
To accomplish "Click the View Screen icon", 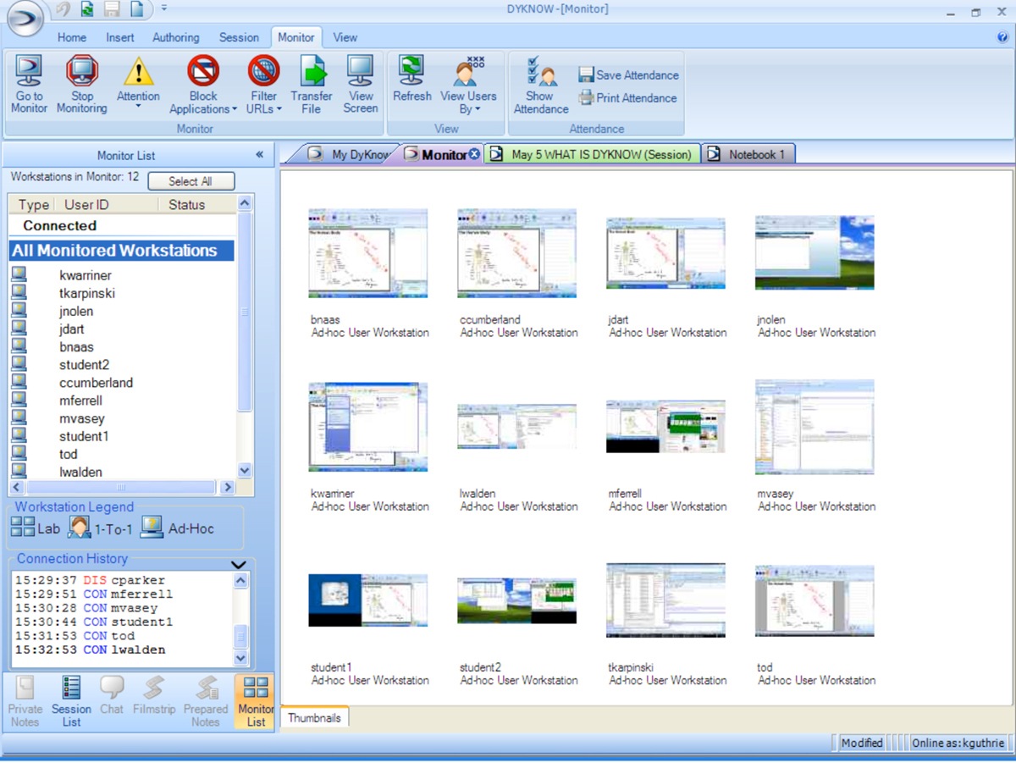I will click(x=361, y=71).
